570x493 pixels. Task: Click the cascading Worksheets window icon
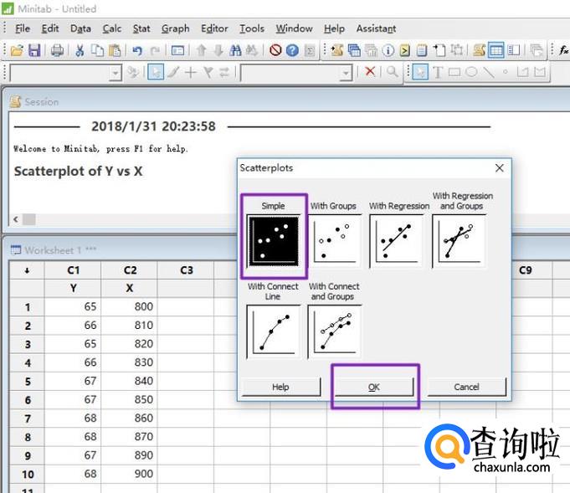coord(354,50)
